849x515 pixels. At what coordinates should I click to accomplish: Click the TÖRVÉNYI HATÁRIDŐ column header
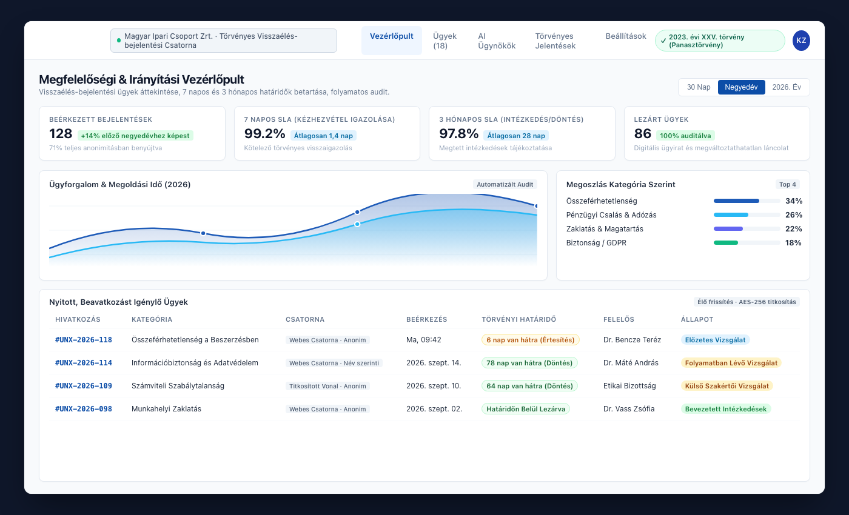point(518,319)
